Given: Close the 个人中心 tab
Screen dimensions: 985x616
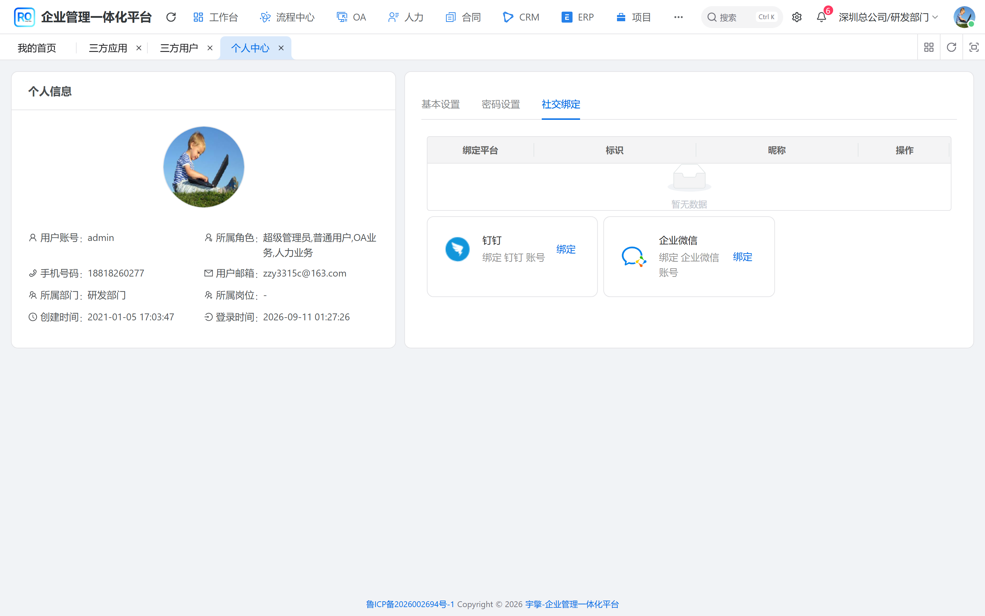Looking at the screenshot, I should pos(281,48).
